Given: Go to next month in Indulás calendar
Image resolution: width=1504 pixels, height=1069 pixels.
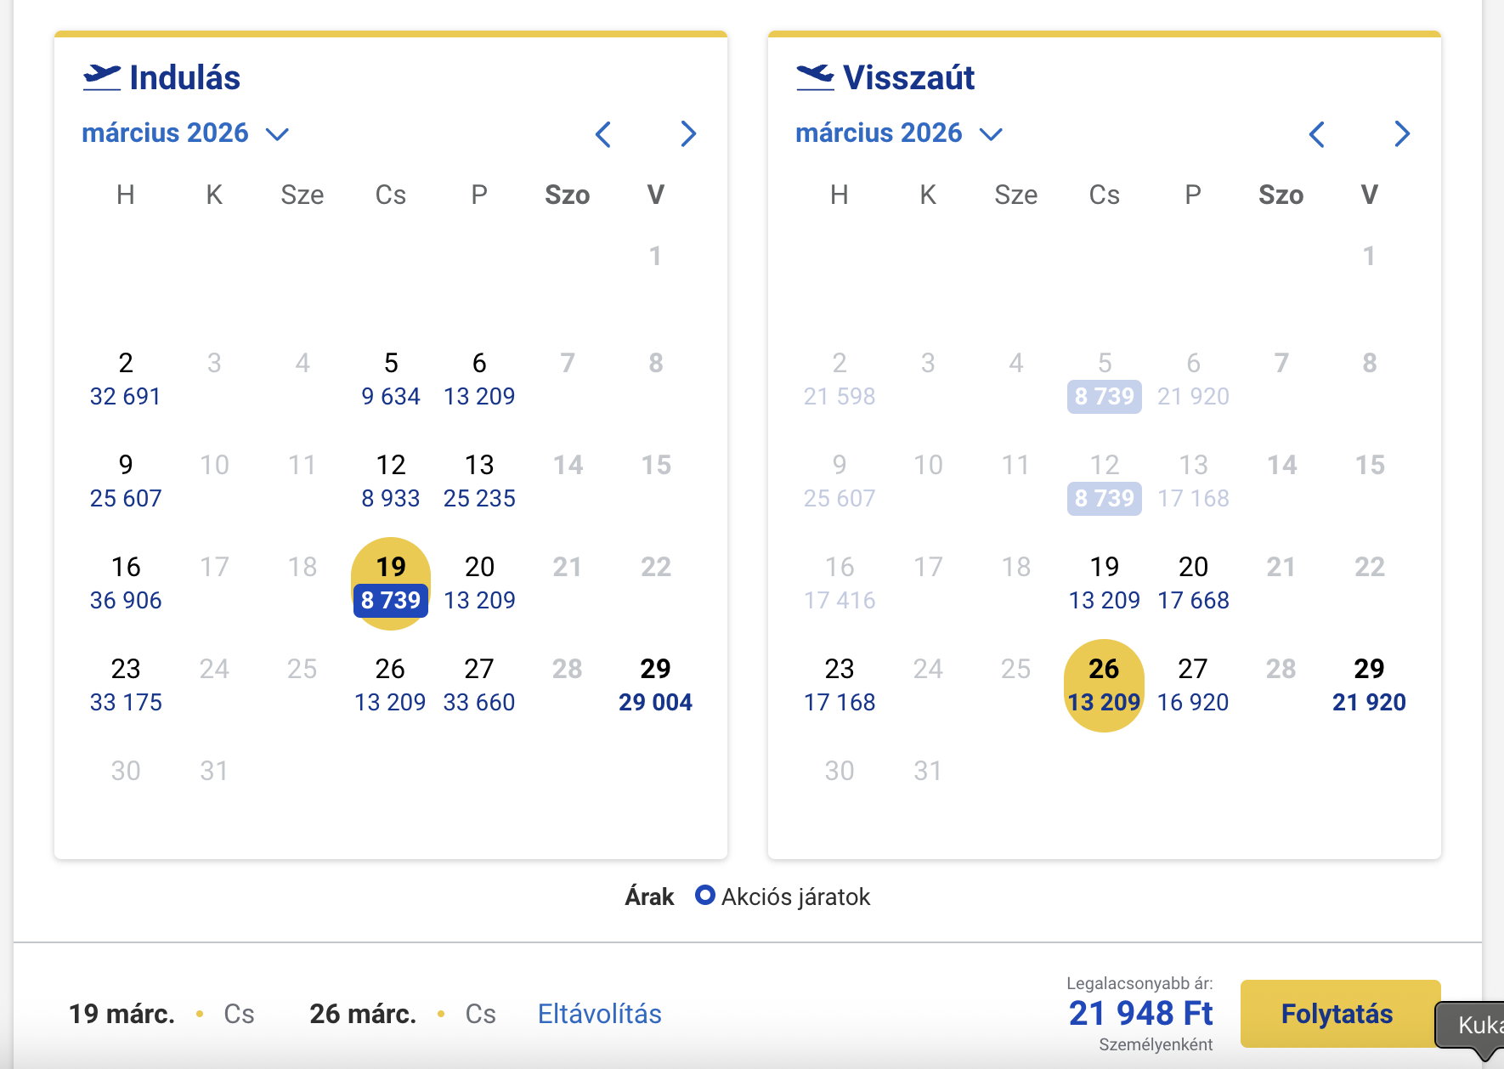Looking at the screenshot, I should click(688, 134).
